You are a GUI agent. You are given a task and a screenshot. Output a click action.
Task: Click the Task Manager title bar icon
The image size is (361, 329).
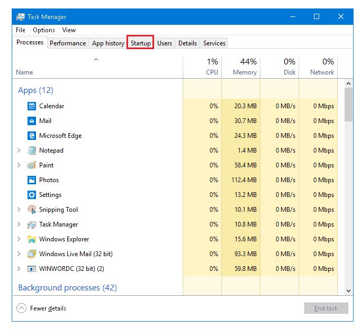click(x=21, y=17)
